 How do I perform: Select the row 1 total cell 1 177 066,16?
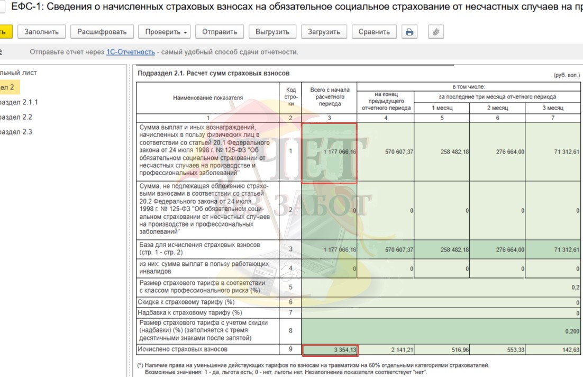(330, 152)
